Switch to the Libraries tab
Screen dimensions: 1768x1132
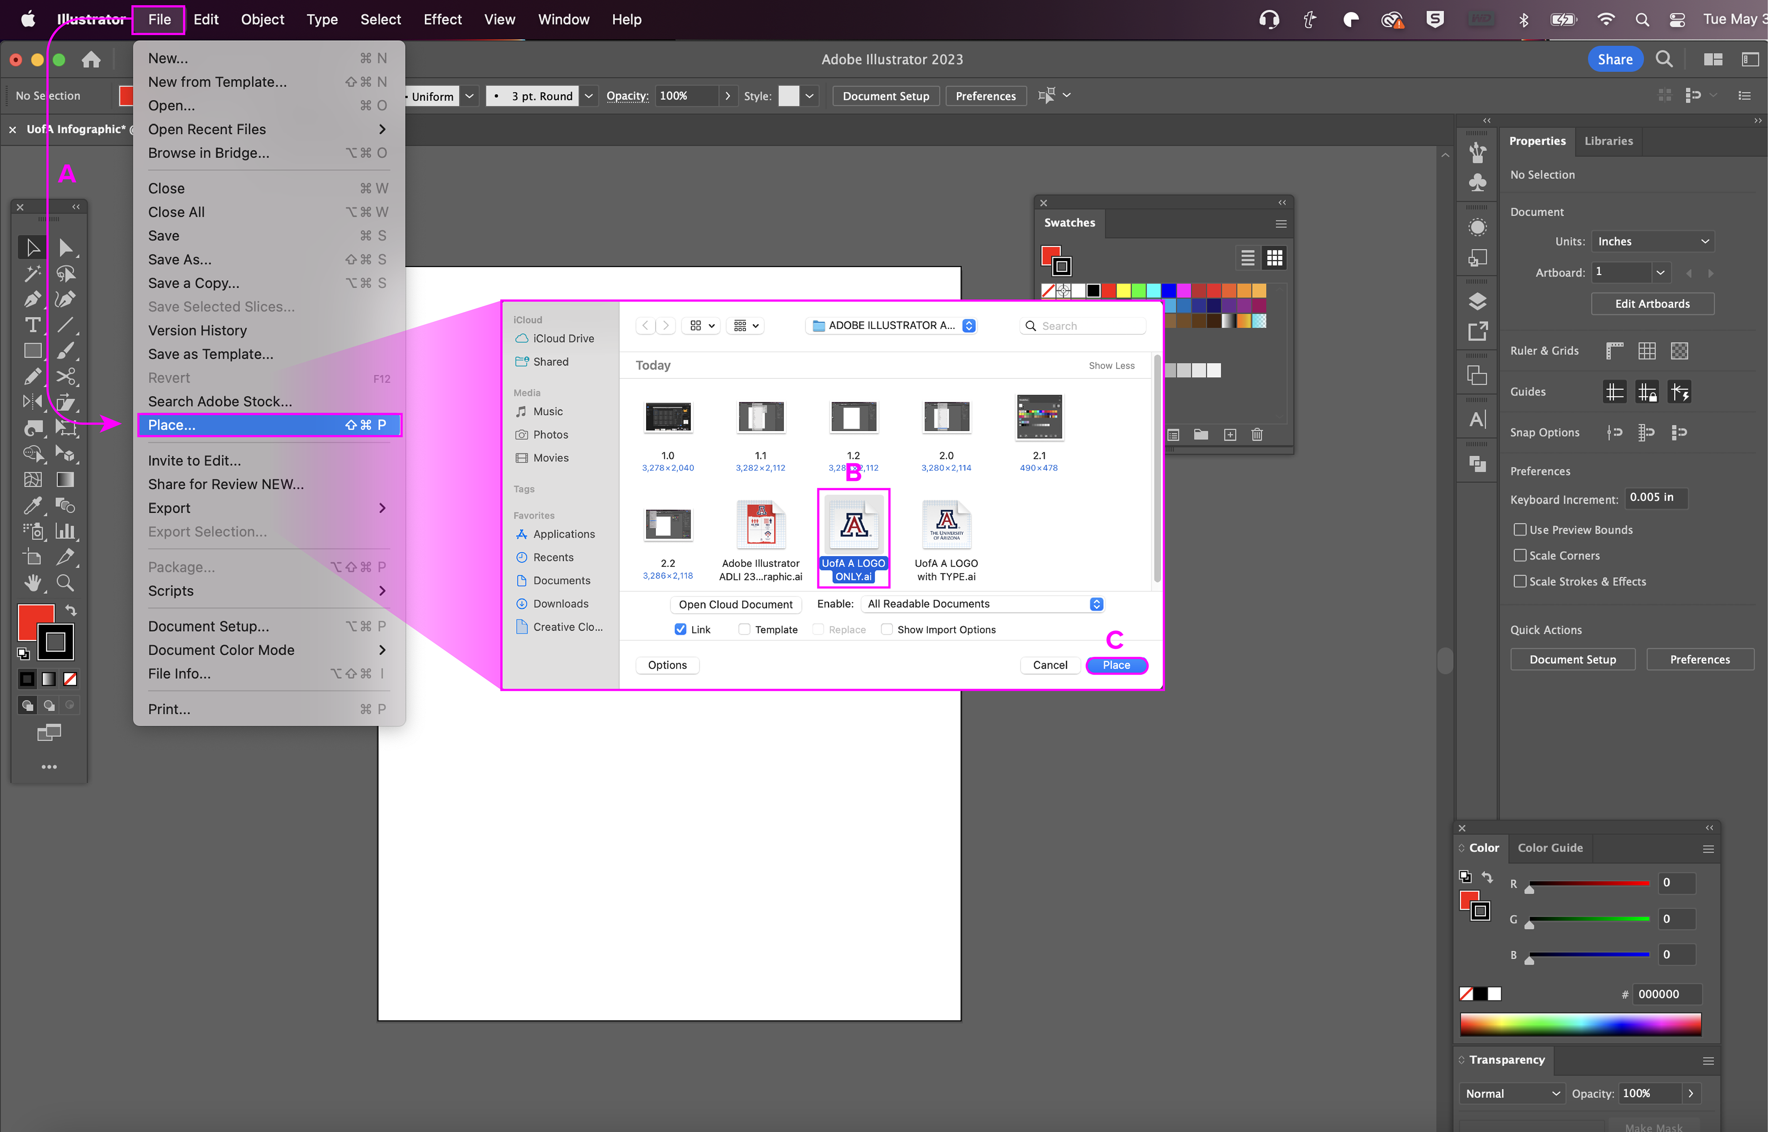click(x=1608, y=141)
